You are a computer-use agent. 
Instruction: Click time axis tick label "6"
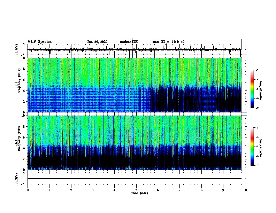158,190
